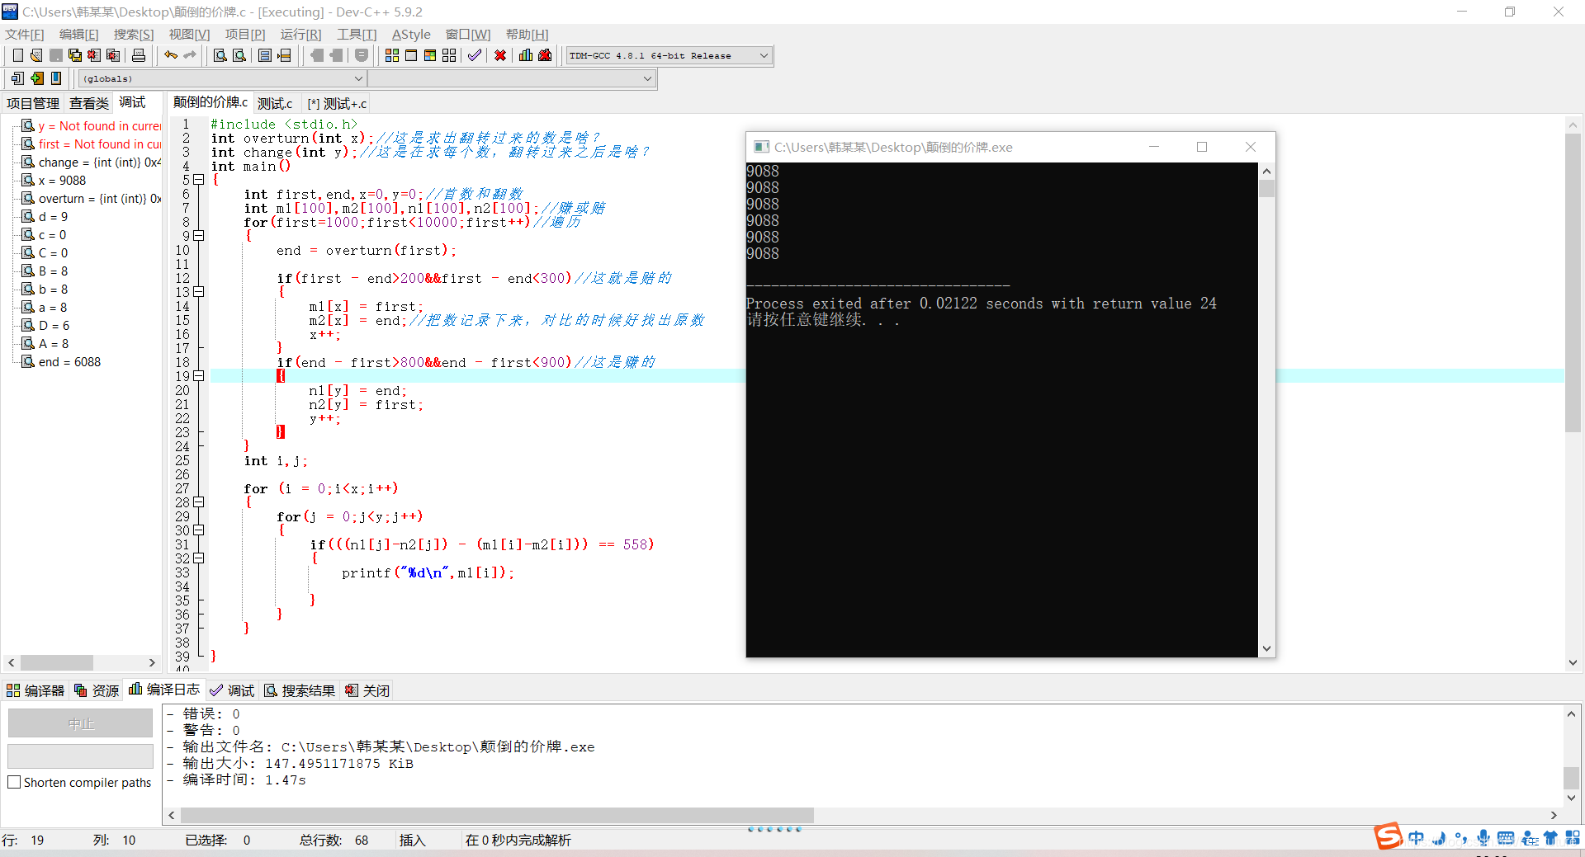The height and width of the screenshot is (857, 1585).
Task: Click console scroll down arrow
Action: 1266,649
